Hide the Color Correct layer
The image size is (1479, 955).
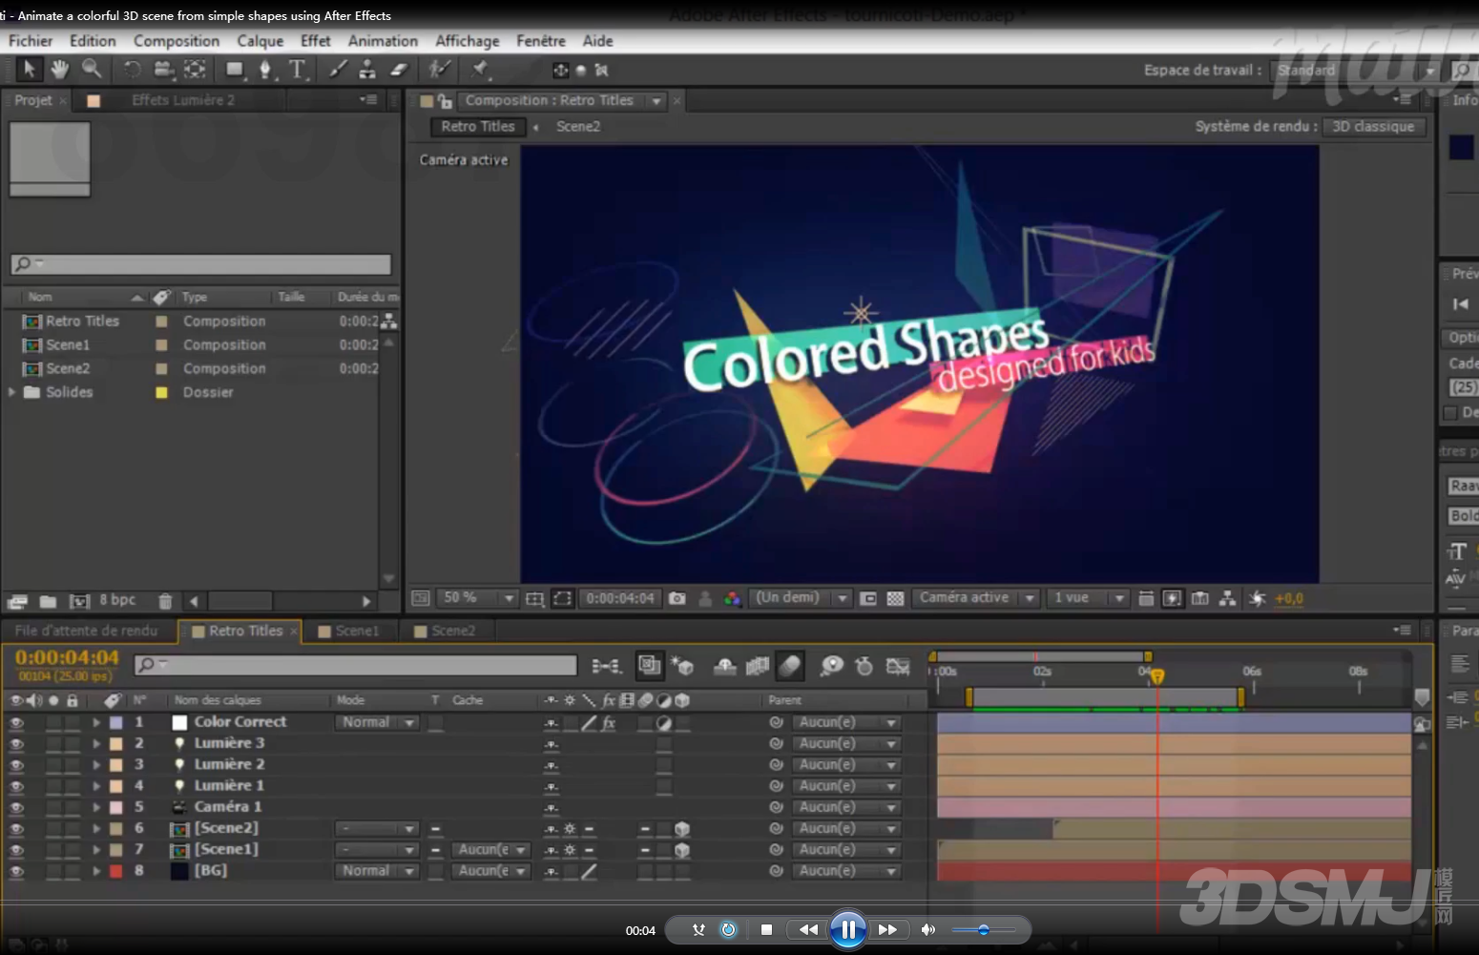[x=16, y=723]
